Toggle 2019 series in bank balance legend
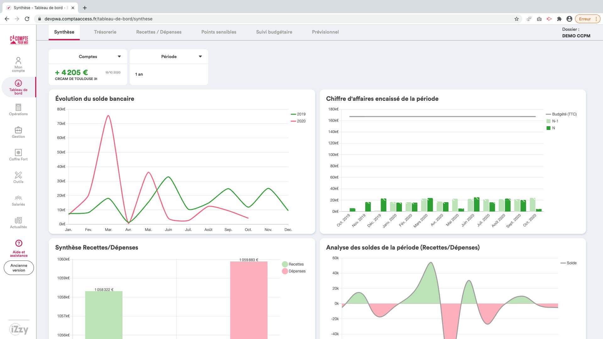603x339 pixels. 298,114
